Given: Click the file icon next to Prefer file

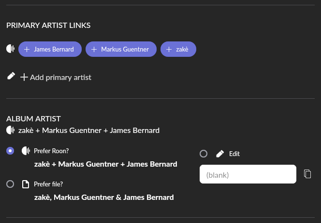Looking at the screenshot, I should point(26,184).
